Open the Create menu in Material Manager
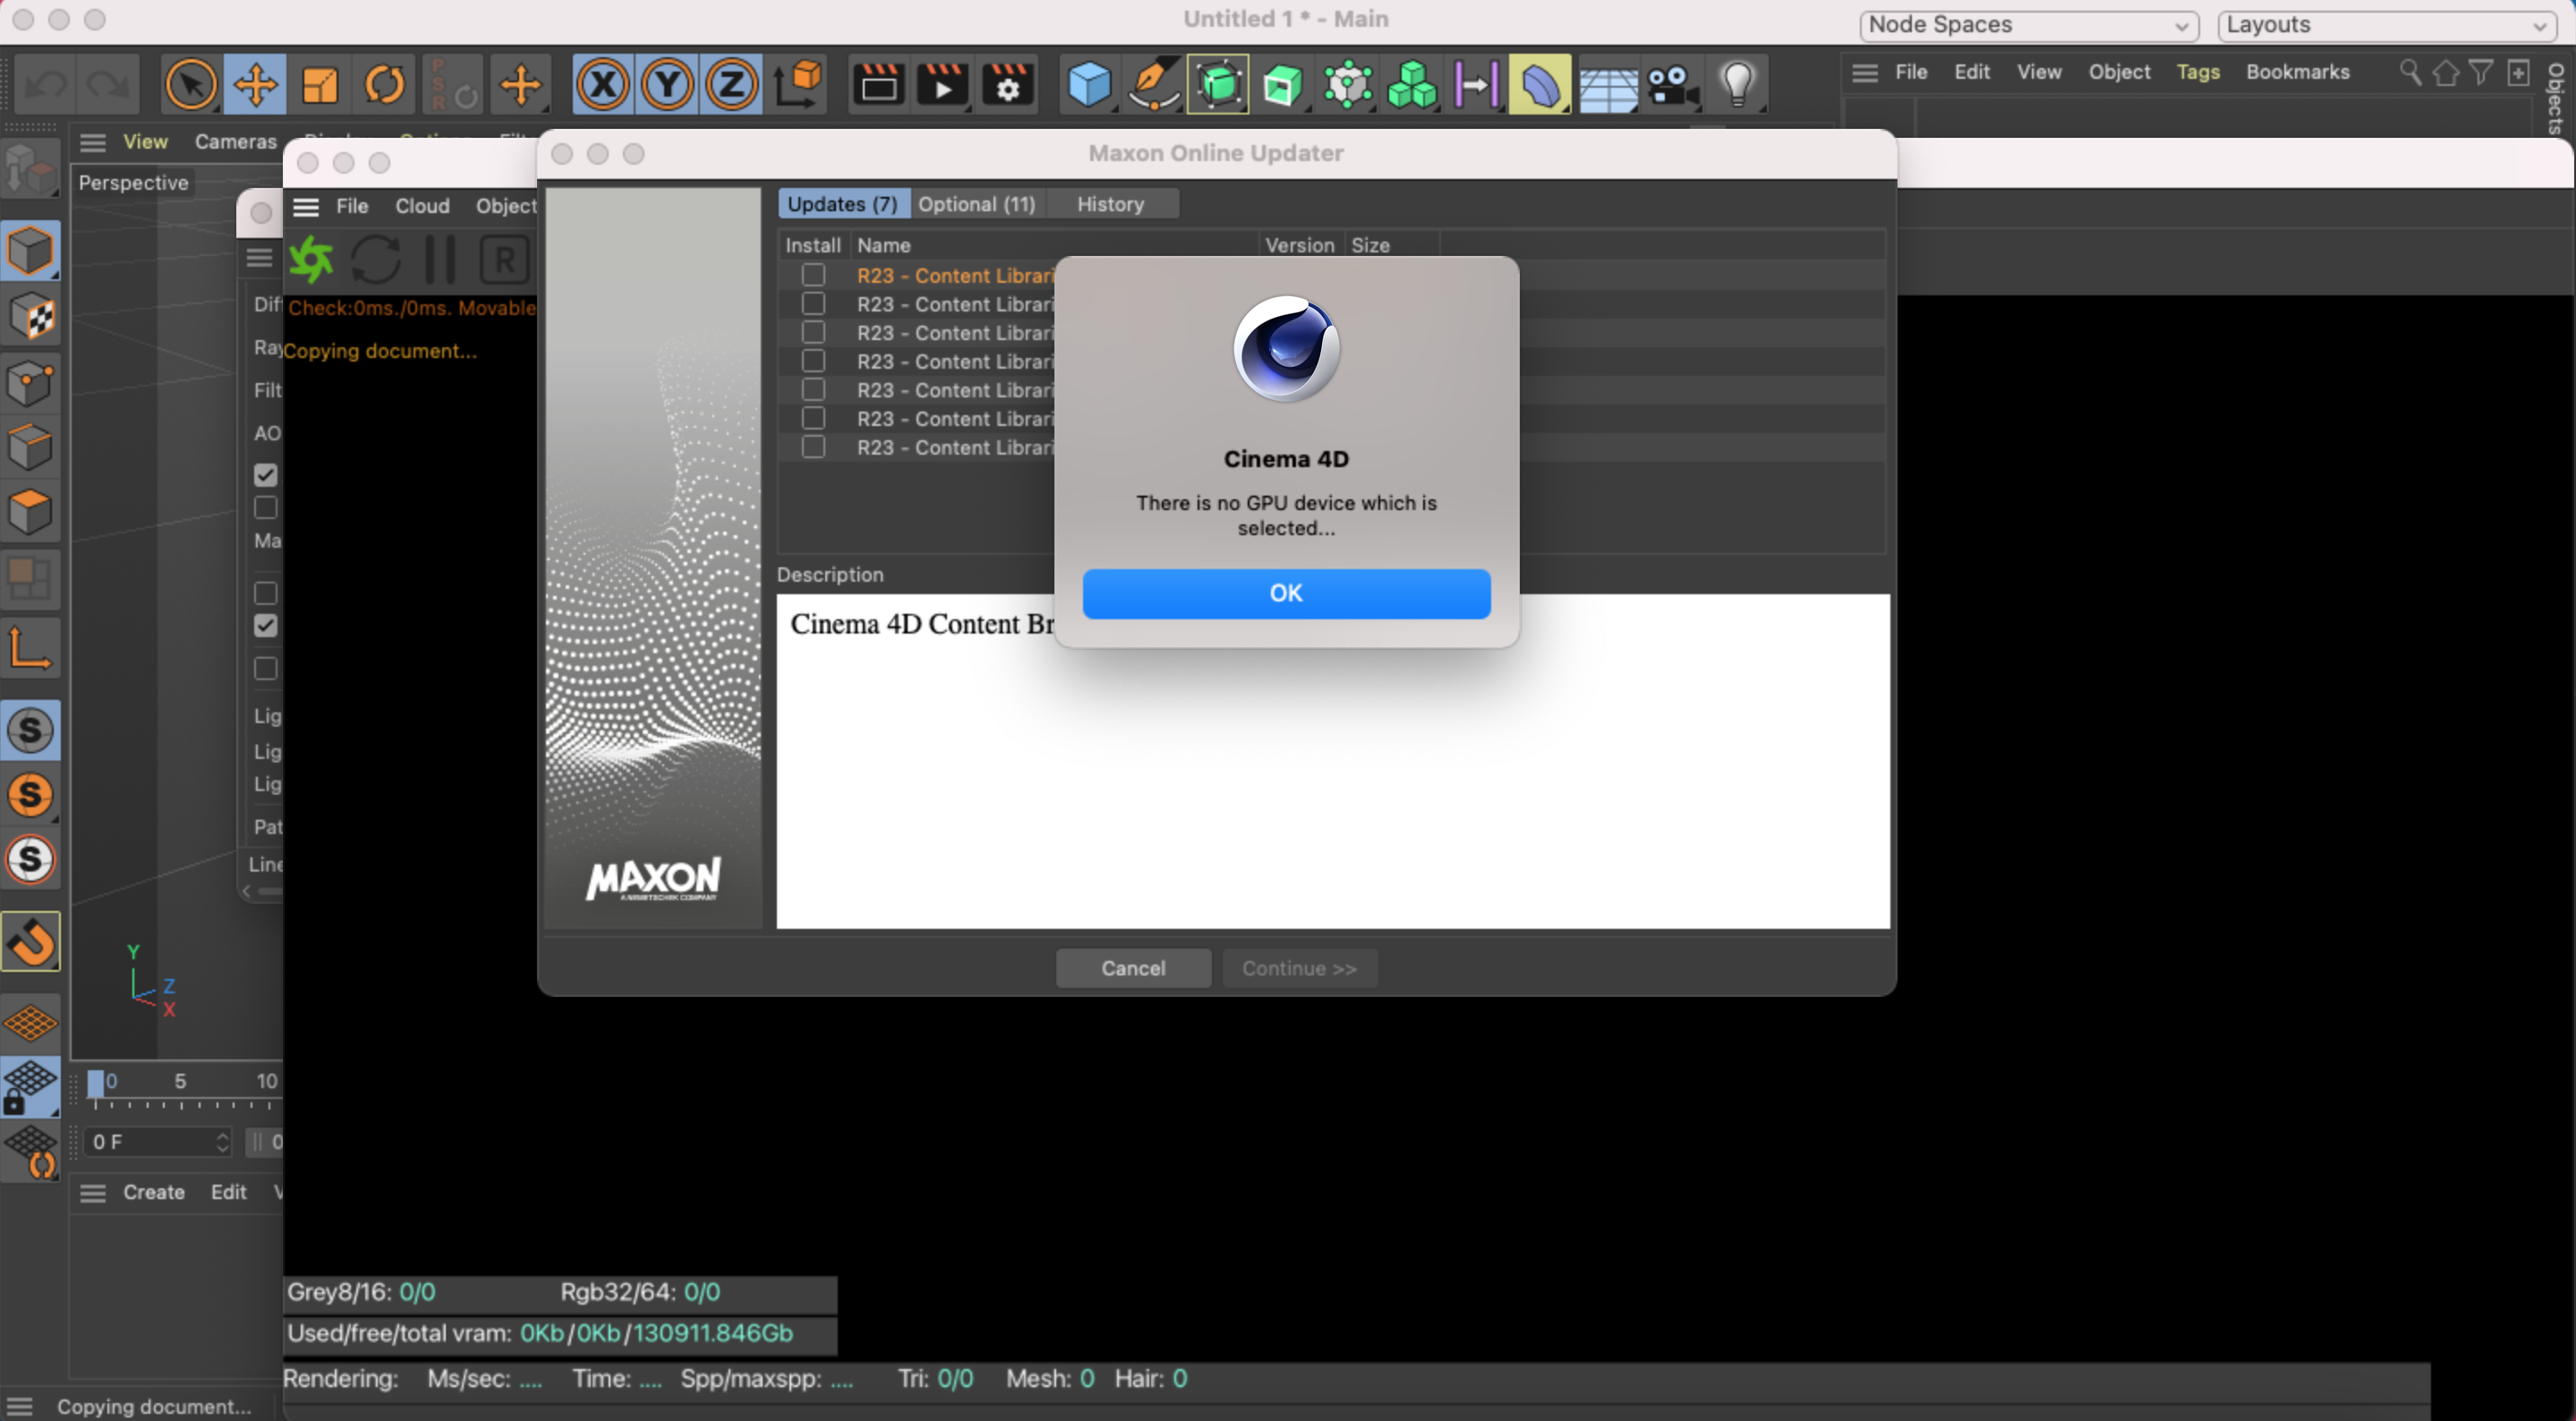2576x1421 pixels. 153,1192
